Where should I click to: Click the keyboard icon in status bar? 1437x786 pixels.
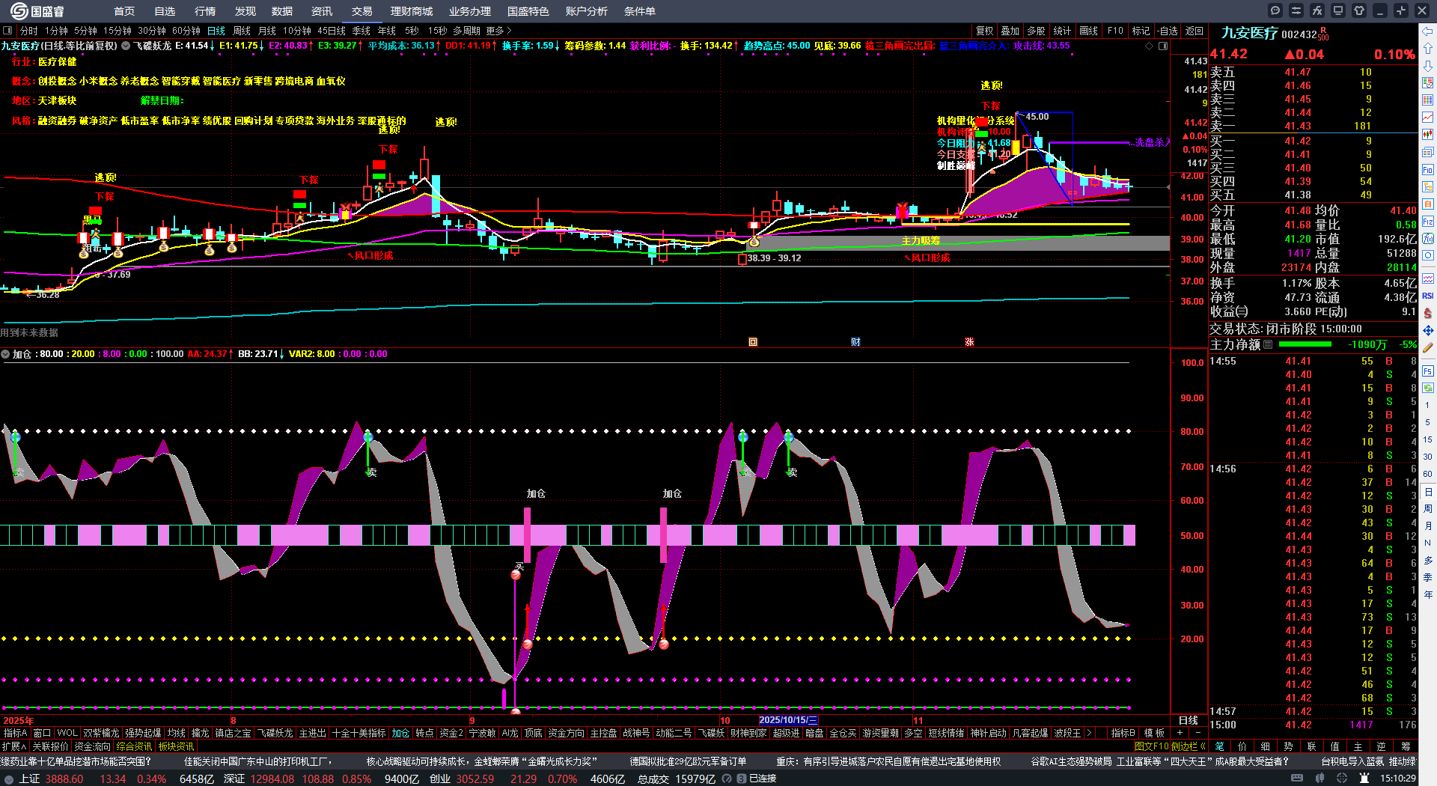[1298, 779]
